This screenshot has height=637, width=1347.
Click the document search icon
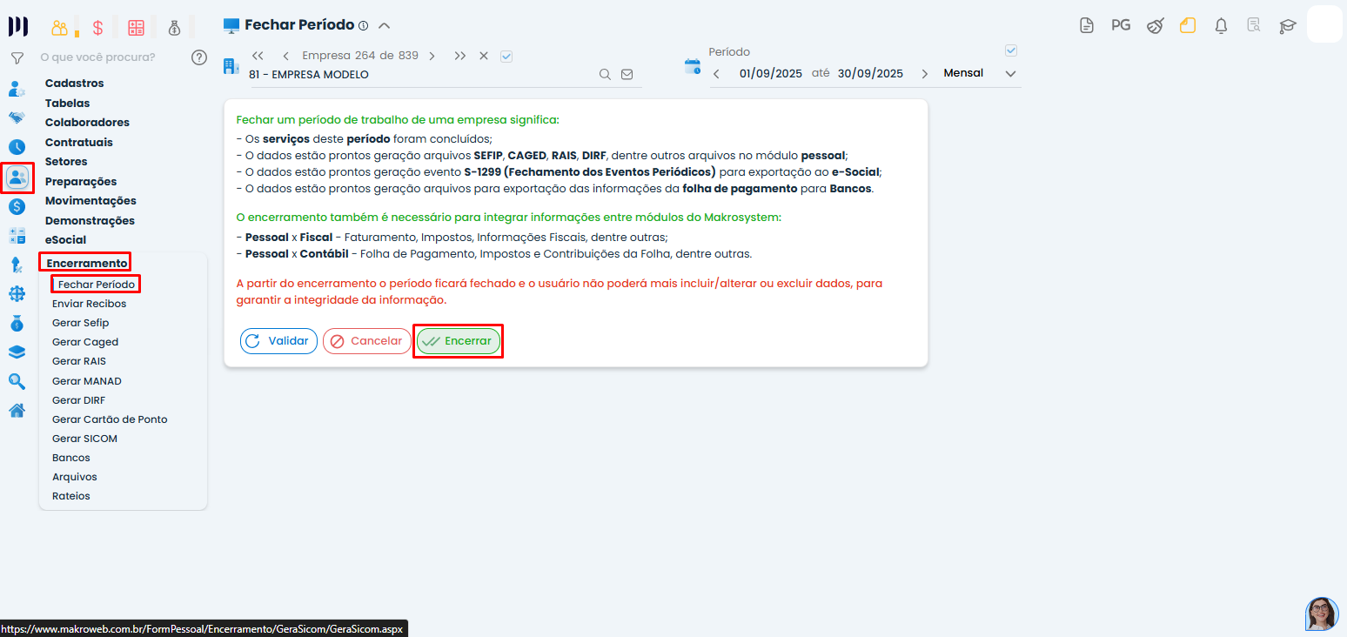tap(1254, 25)
